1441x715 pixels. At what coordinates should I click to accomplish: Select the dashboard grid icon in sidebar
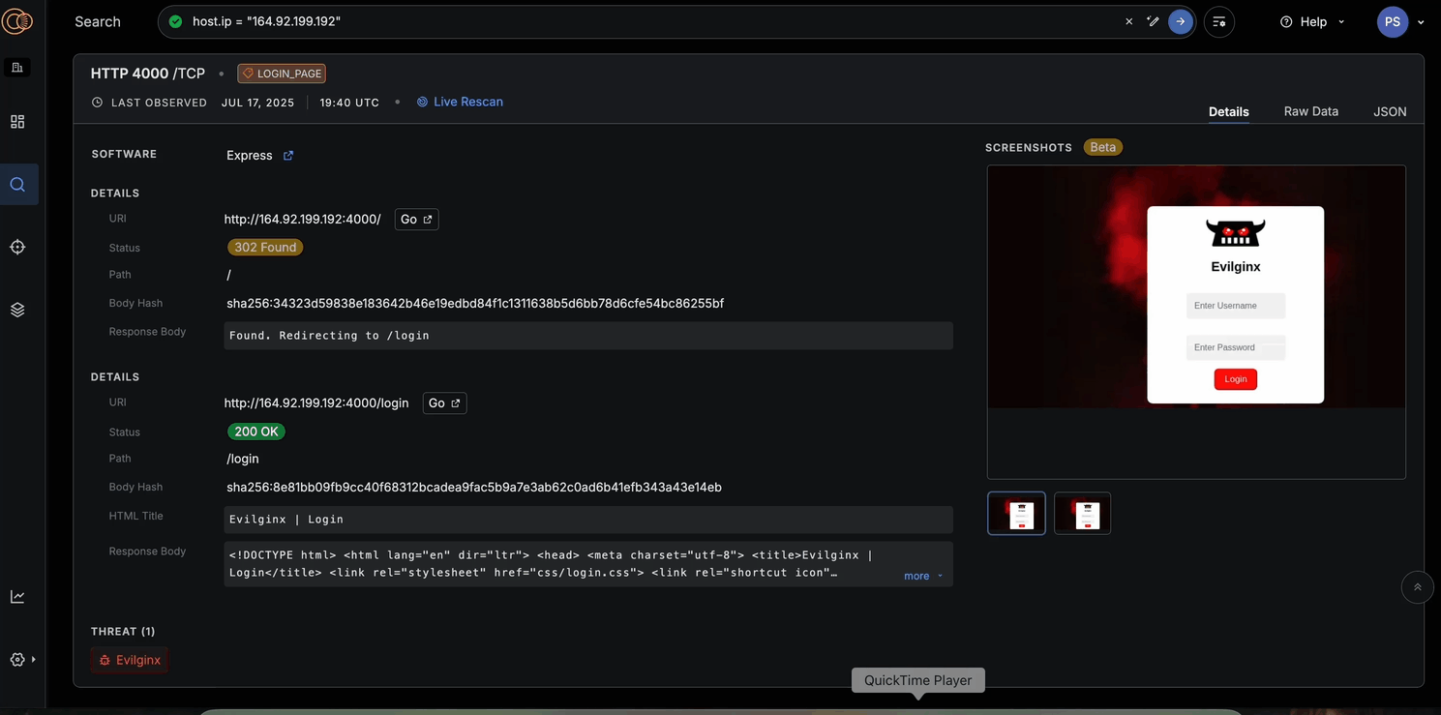point(18,121)
